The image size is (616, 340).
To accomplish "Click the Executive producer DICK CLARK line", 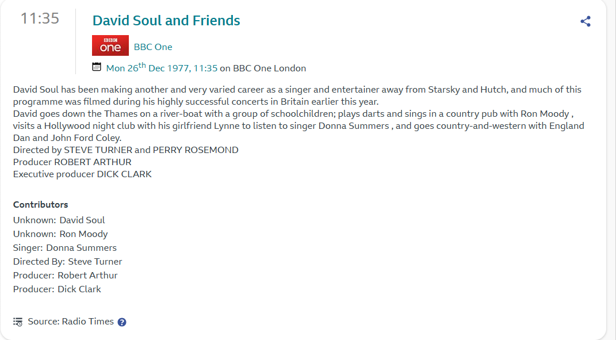I will tap(82, 174).
